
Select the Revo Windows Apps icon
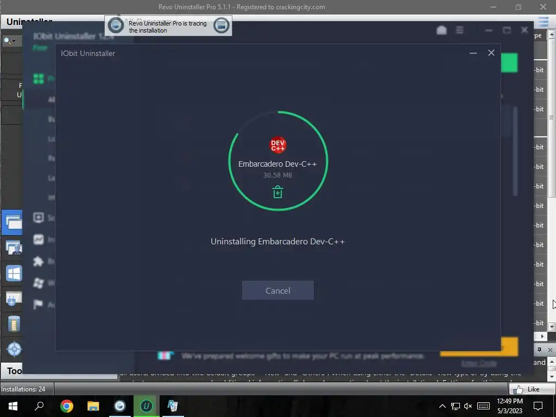[14, 274]
